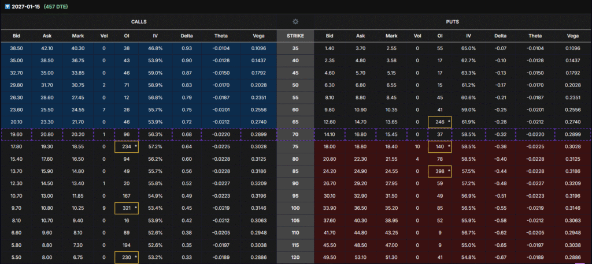The image size is (592, 264).
Task: Click highlighted call open interest 230
Action: click(125, 257)
